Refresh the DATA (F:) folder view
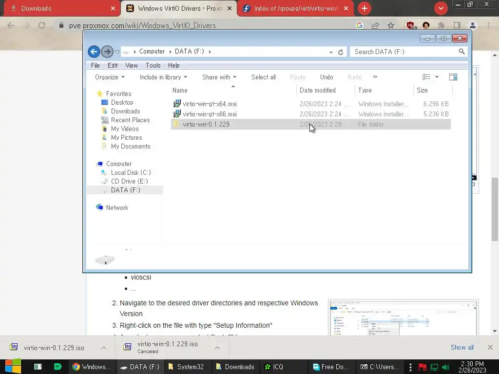The width and height of the screenshot is (499, 374). [x=341, y=52]
